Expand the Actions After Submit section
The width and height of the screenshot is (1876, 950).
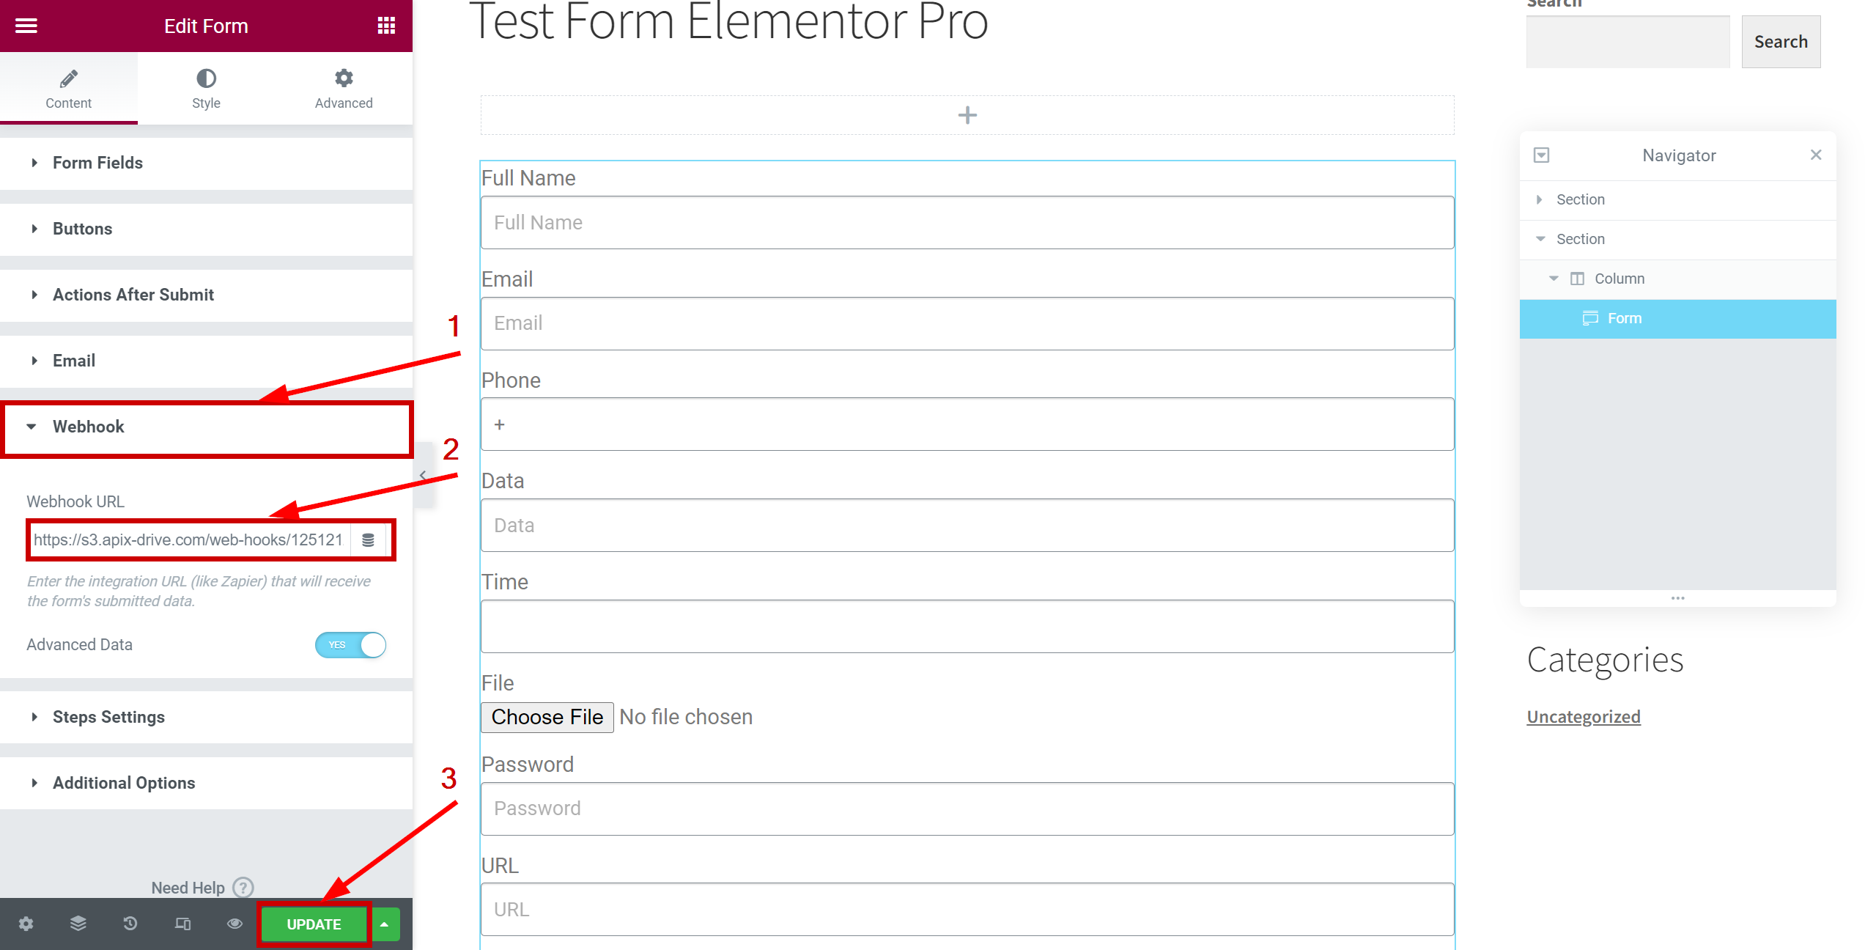point(133,295)
